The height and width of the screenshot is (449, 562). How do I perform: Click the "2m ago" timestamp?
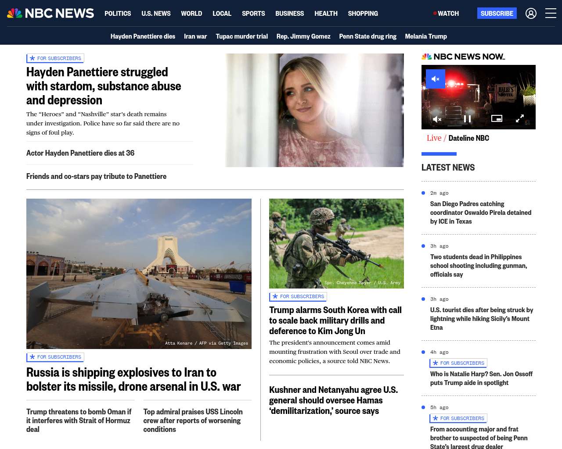439,193
